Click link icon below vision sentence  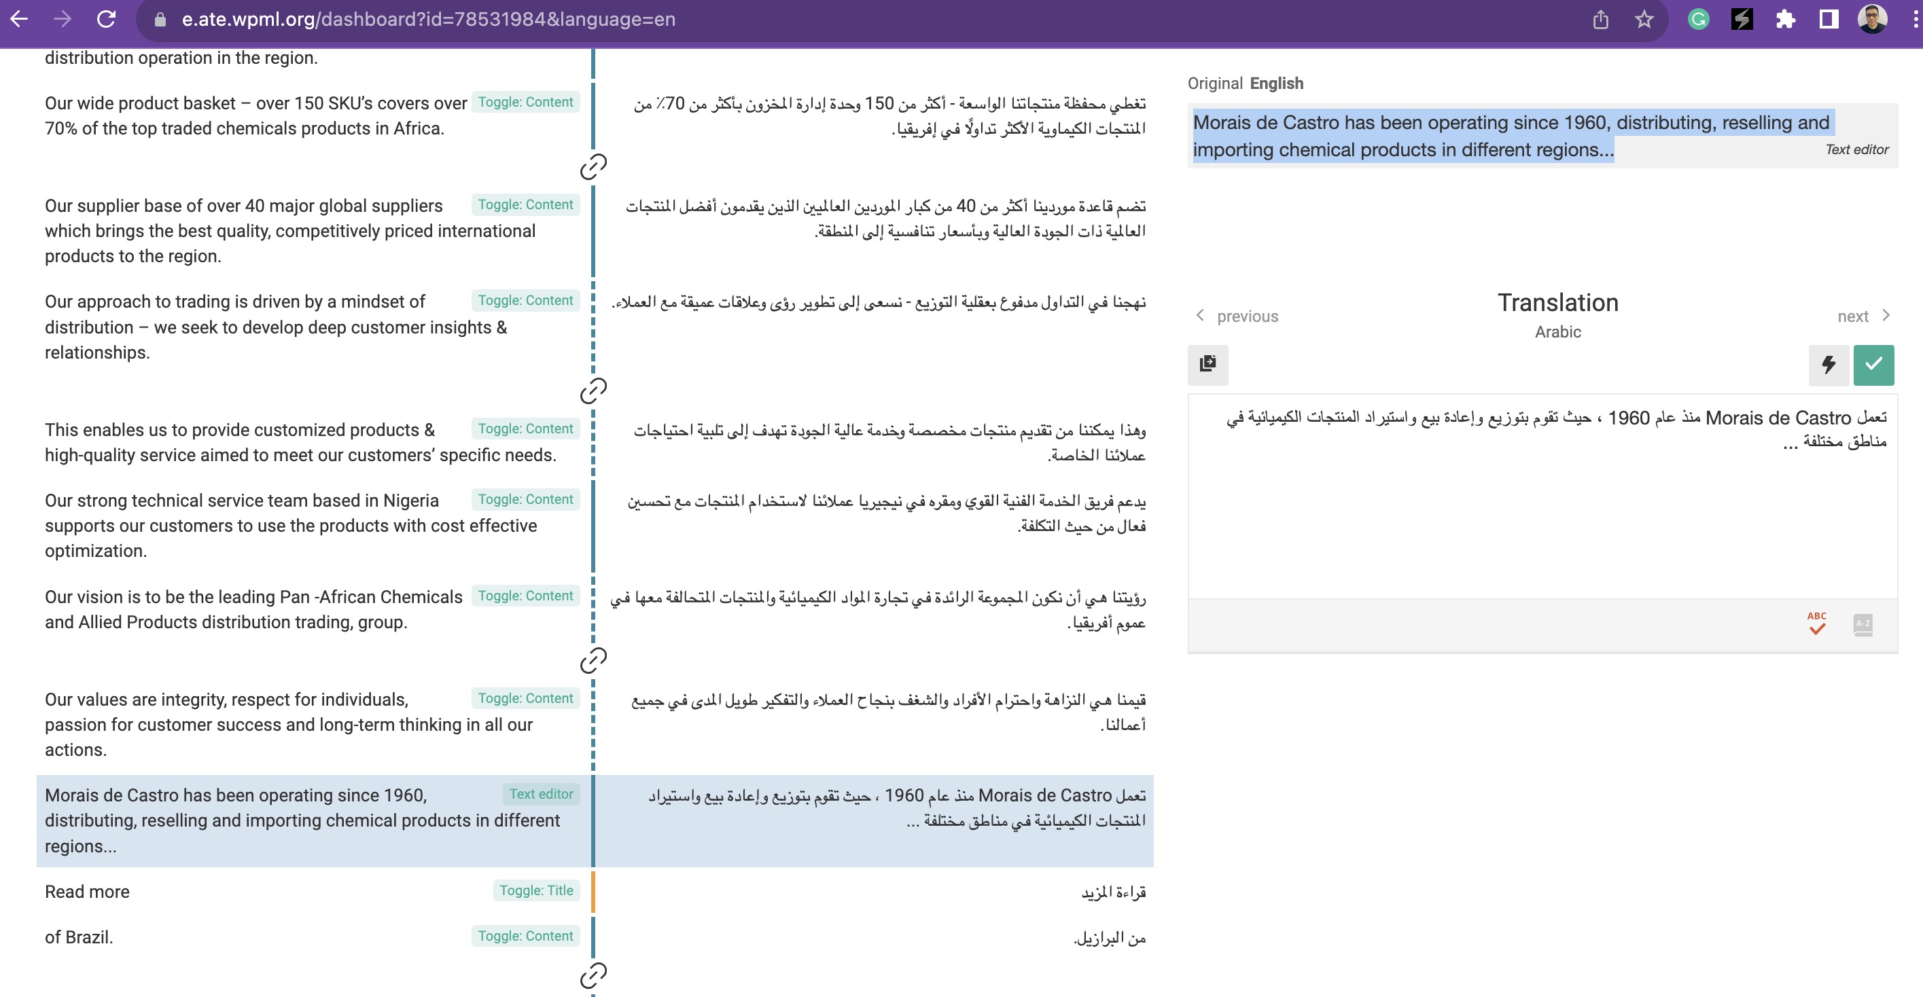(x=593, y=659)
